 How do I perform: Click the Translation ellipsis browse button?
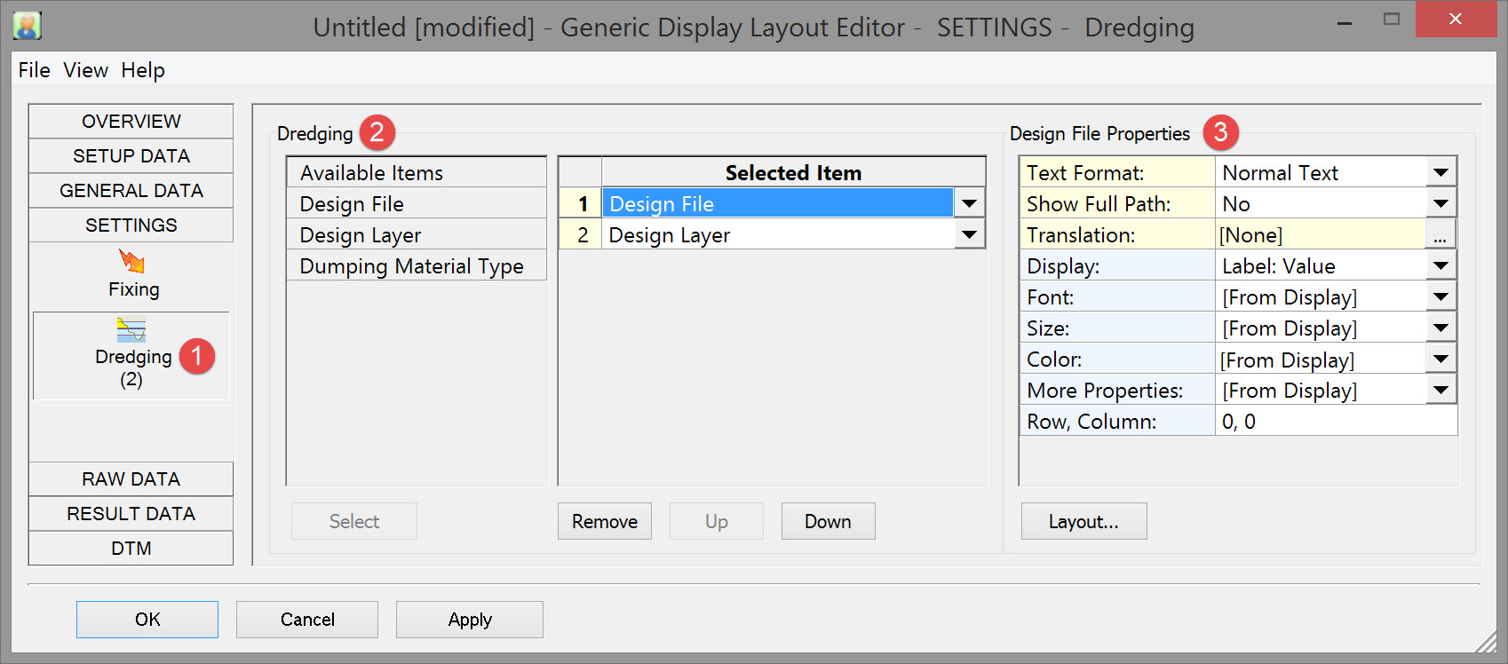(1440, 235)
